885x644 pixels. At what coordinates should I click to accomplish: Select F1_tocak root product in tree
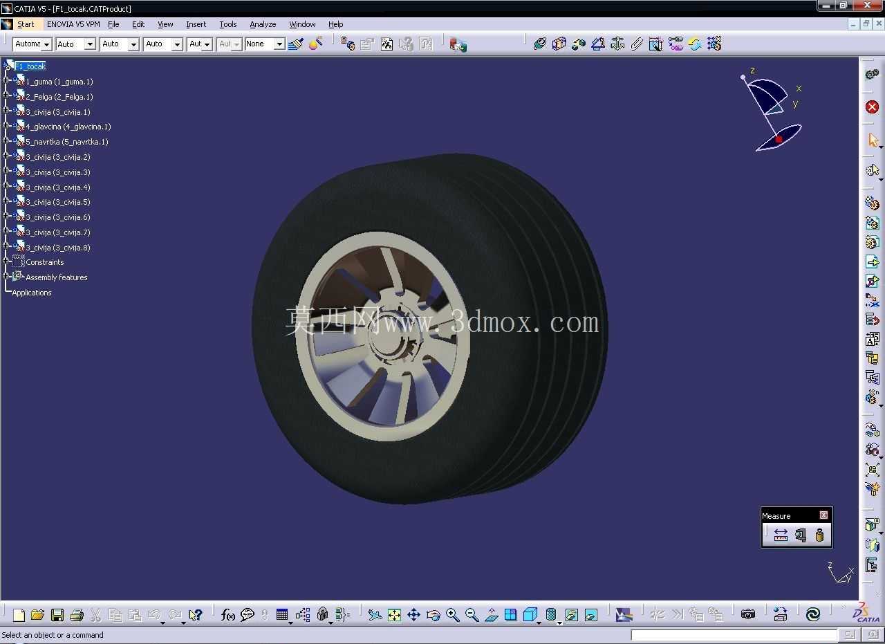(30, 66)
